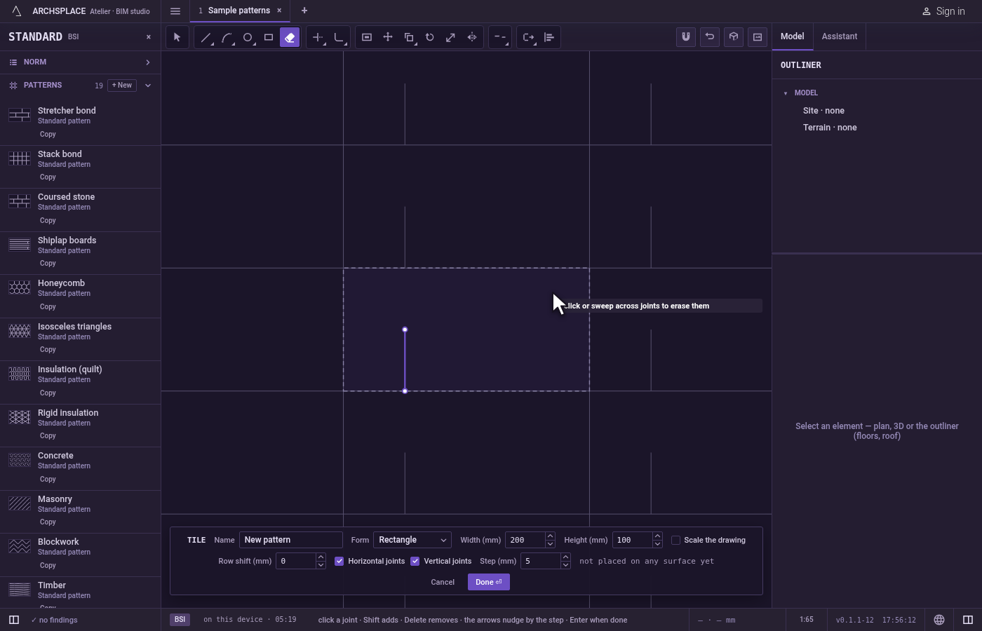
Task: Select the arrow pointer tool
Action: pos(177,37)
